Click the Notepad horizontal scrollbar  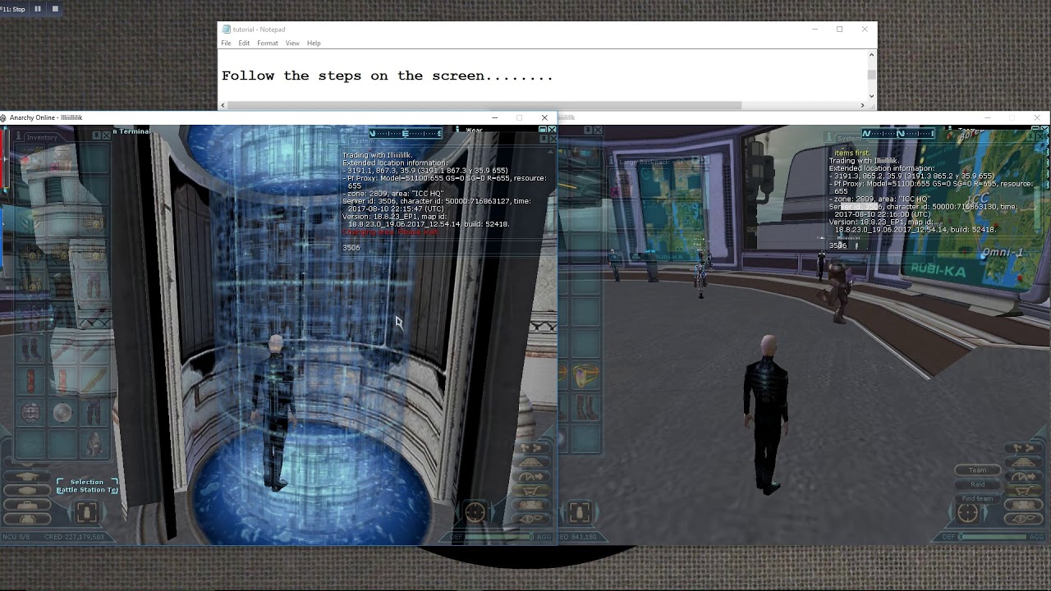pos(484,105)
